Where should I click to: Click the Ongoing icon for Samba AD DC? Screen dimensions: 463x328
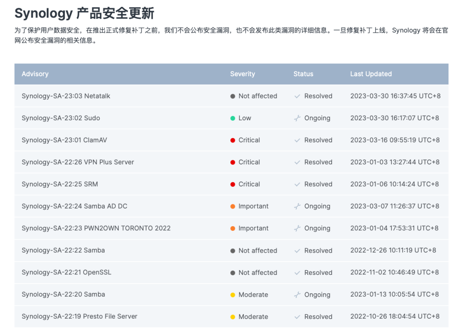pyautogui.click(x=297, y=206)
